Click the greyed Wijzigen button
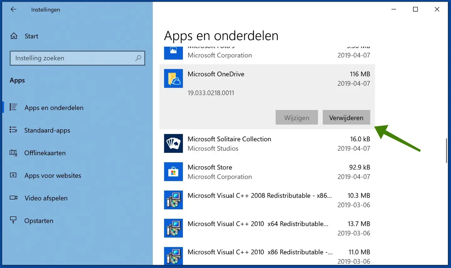Viewport: 451px width, 268px height. pos(297,117)
